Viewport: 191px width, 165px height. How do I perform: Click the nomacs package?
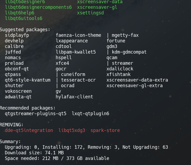(x=13, y=58)
